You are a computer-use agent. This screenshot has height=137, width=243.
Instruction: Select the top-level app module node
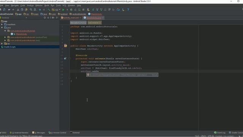(x=6, y=21)
